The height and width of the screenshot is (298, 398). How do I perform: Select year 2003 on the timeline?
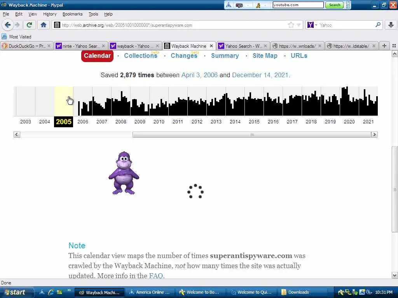pos(26,121)
